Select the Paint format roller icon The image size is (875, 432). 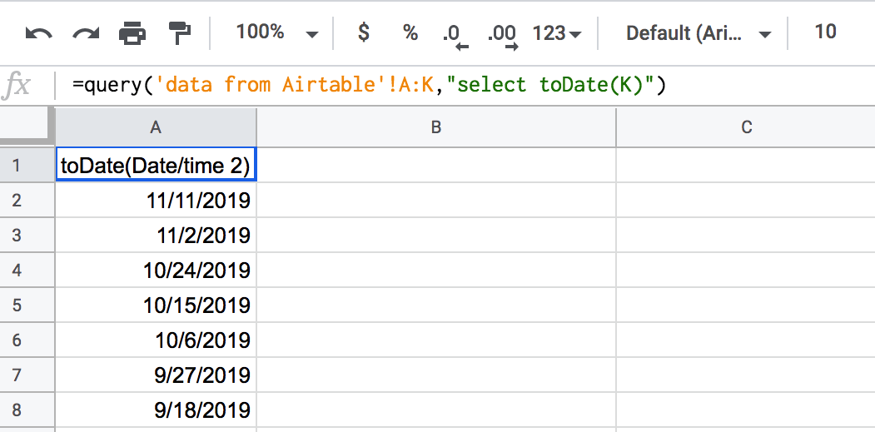(x=180, y=33)
